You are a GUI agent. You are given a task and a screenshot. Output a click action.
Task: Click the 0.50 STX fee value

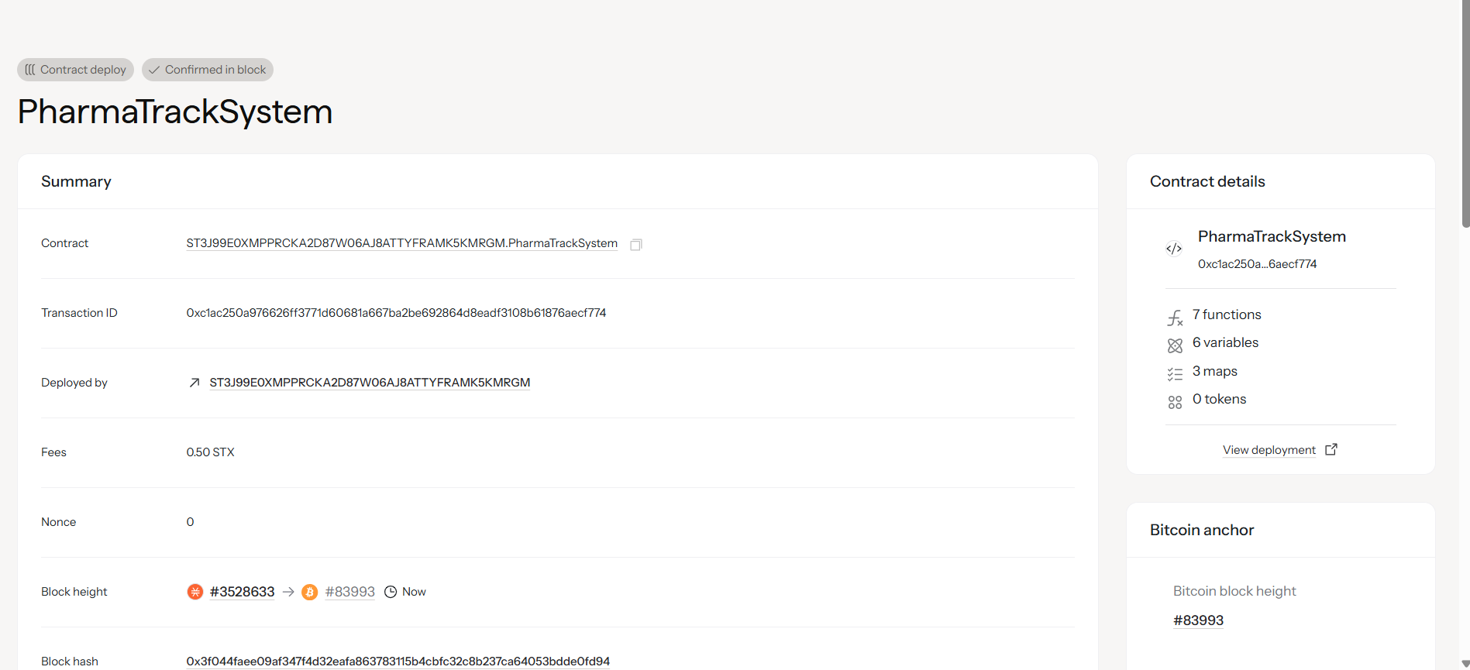pos(210,452)
